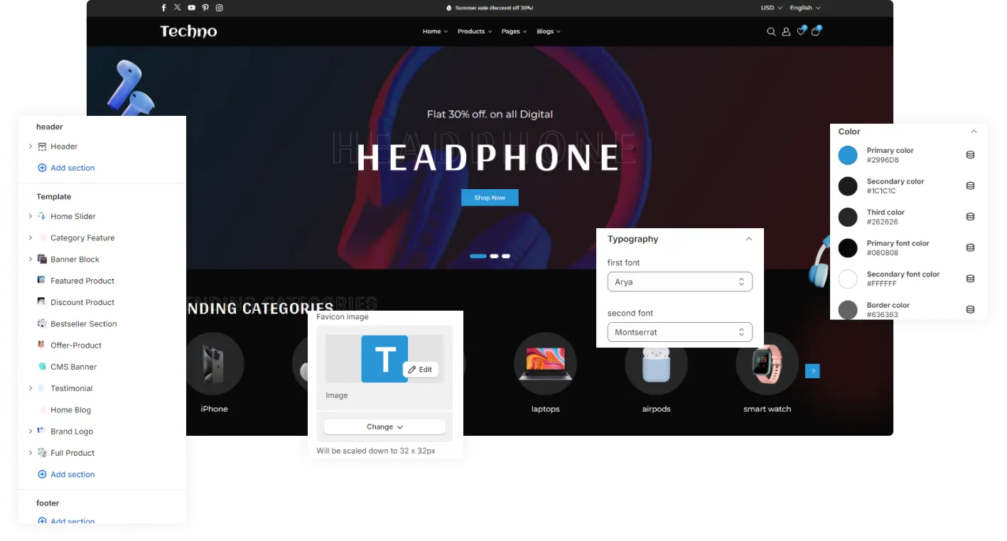Viewport: 1007px width, 541px height.
Task: Open the second font Montserrat dropdown
Action: click(680, 332)
